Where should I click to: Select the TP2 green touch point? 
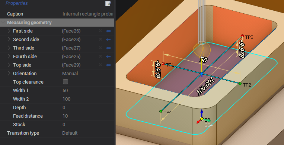(240, 84)
